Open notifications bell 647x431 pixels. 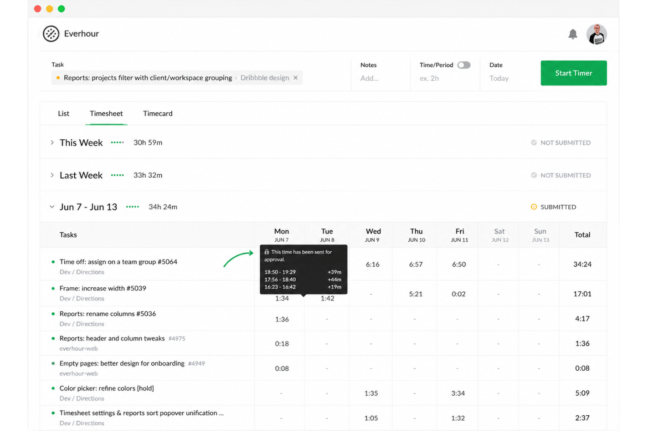(x=573, y=34)
